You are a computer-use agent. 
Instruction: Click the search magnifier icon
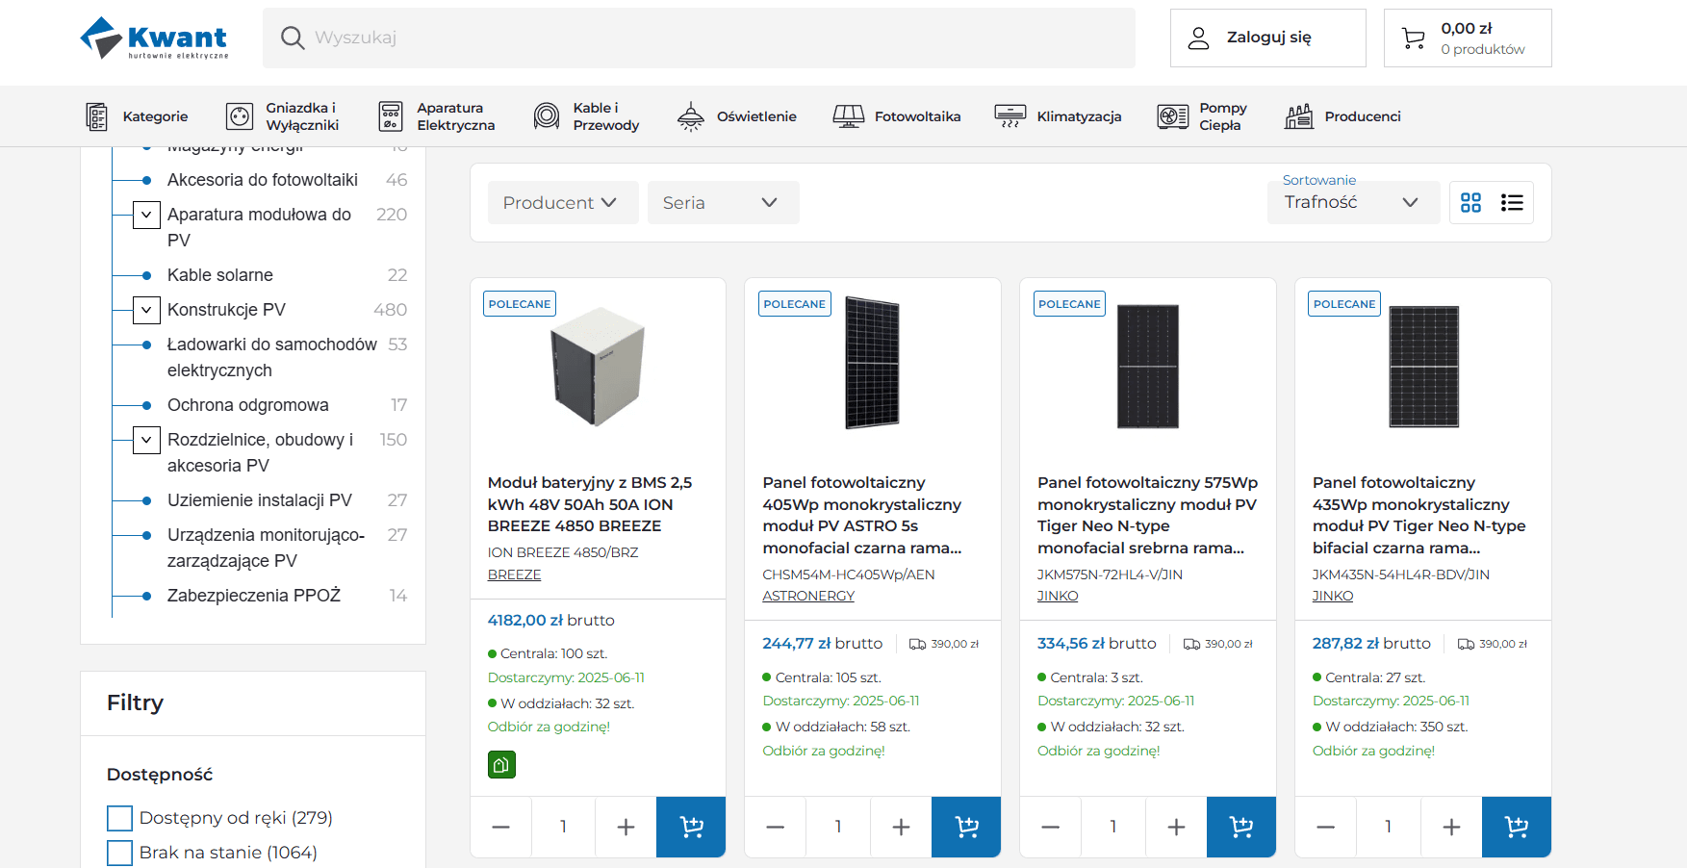coord(293,38)
